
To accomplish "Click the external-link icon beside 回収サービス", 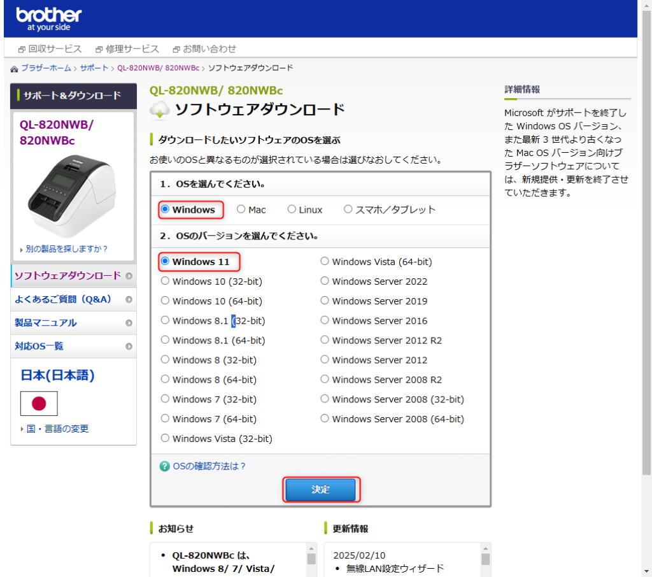I will [x=22, y=50].
